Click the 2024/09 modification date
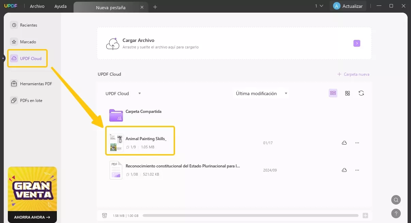 (270, 170)
